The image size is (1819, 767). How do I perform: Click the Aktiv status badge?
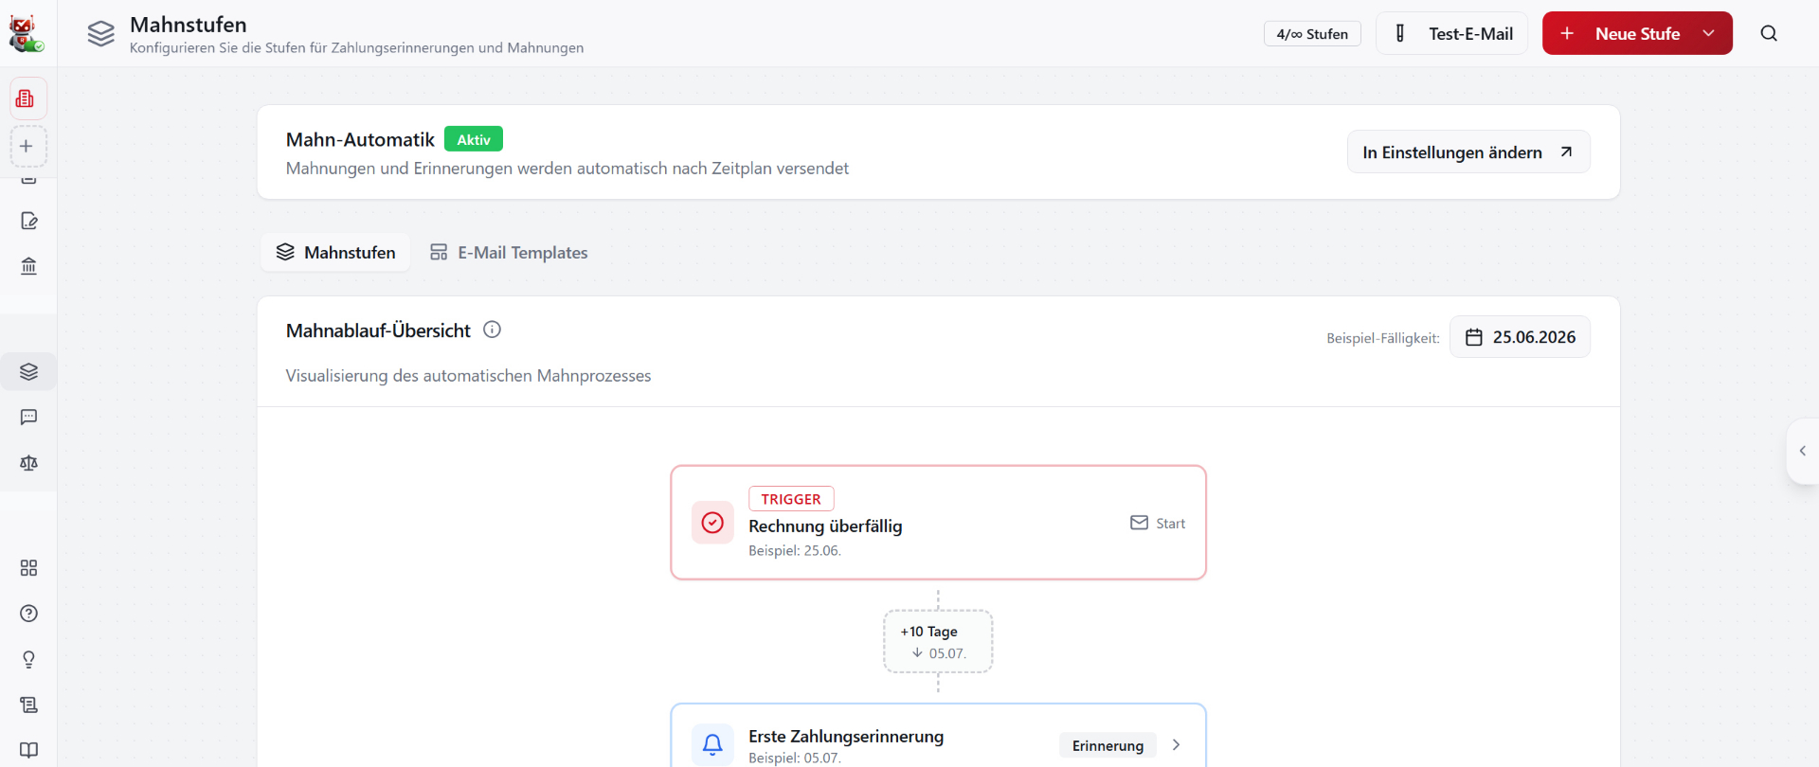[x=474, y=139]
